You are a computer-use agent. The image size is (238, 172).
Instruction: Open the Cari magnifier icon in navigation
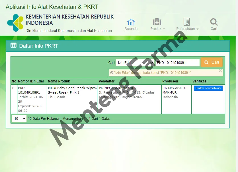click(214, 22)
